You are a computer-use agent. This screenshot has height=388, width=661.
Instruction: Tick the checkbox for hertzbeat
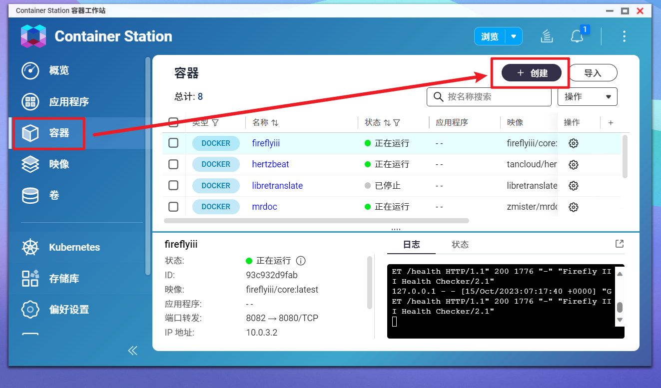173,164
